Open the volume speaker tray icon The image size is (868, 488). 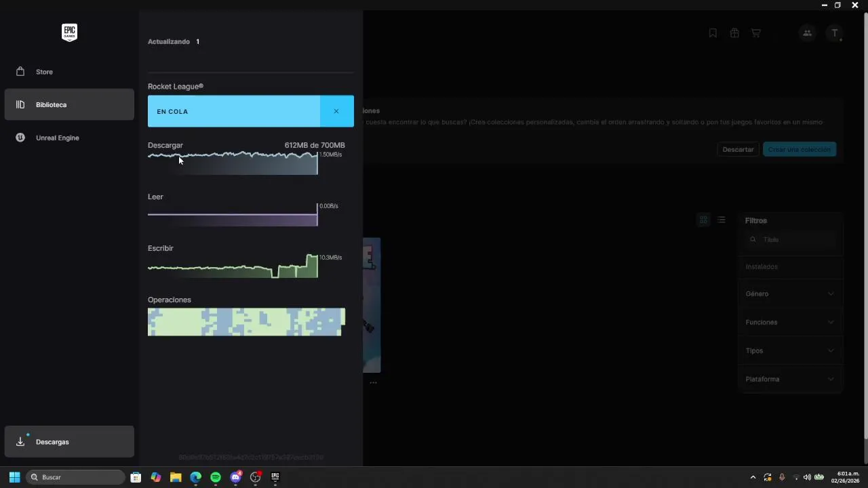click(x=807, y=477)
